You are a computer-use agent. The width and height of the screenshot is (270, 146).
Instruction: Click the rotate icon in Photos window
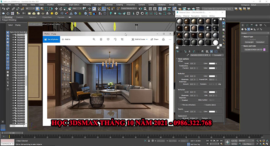[x=115, y=39]
